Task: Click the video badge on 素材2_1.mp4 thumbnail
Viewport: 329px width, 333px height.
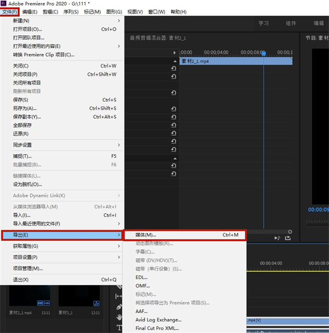Action: pyautogui.click(x=40, y=303)
